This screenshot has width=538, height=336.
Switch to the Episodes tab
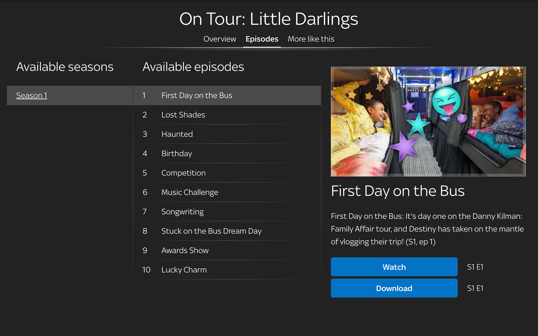[x=262, y=39]
